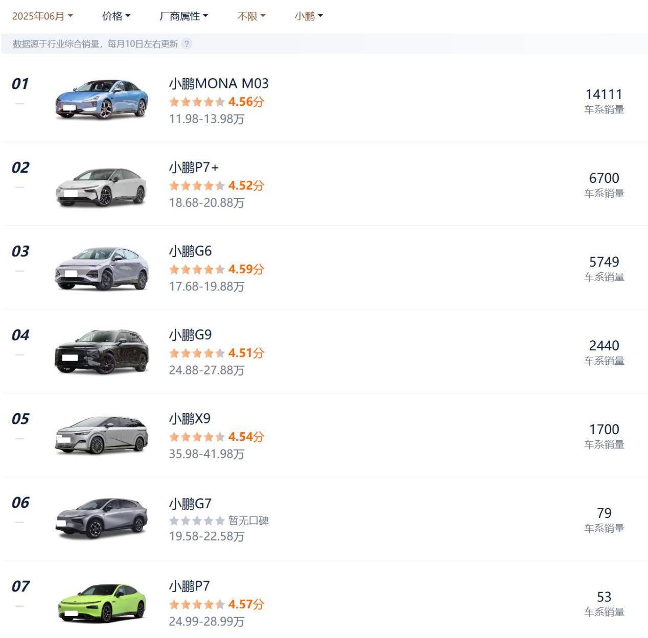Click the green 小鹏P7 car thumbnail
Viewport: 648px width, 638px height.
click(x=102, y=603)
